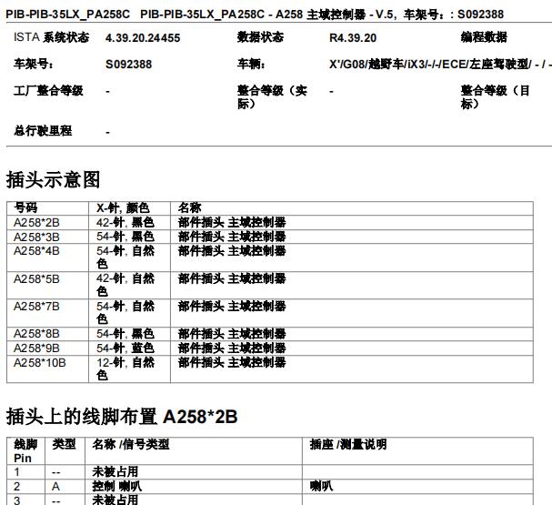Click the vehicle description starting with X'/G08
Image resolution: width=552 pixels, height=505 pixels.
[440, 65]
